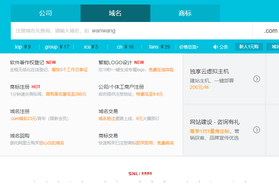Screen dimensions: 279x186
Task: Select the 域名 tab
Action: tap(115, 13)
